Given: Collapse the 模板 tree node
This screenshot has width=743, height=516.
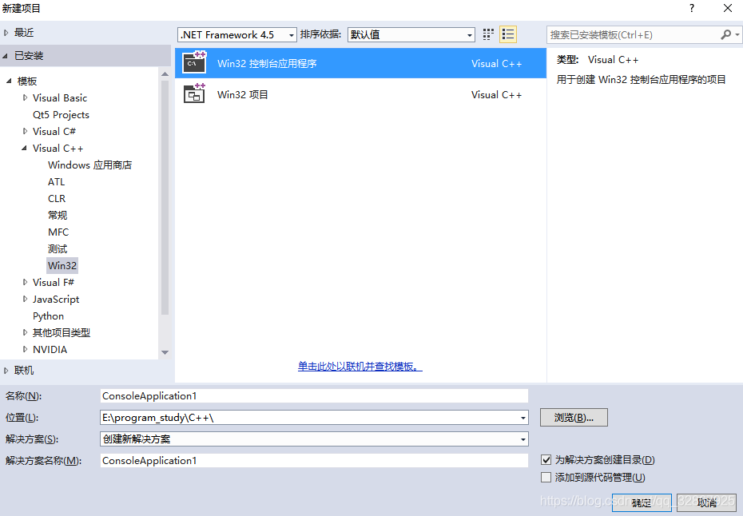Looking at the screenshot, I should click(x=9, y=81).
